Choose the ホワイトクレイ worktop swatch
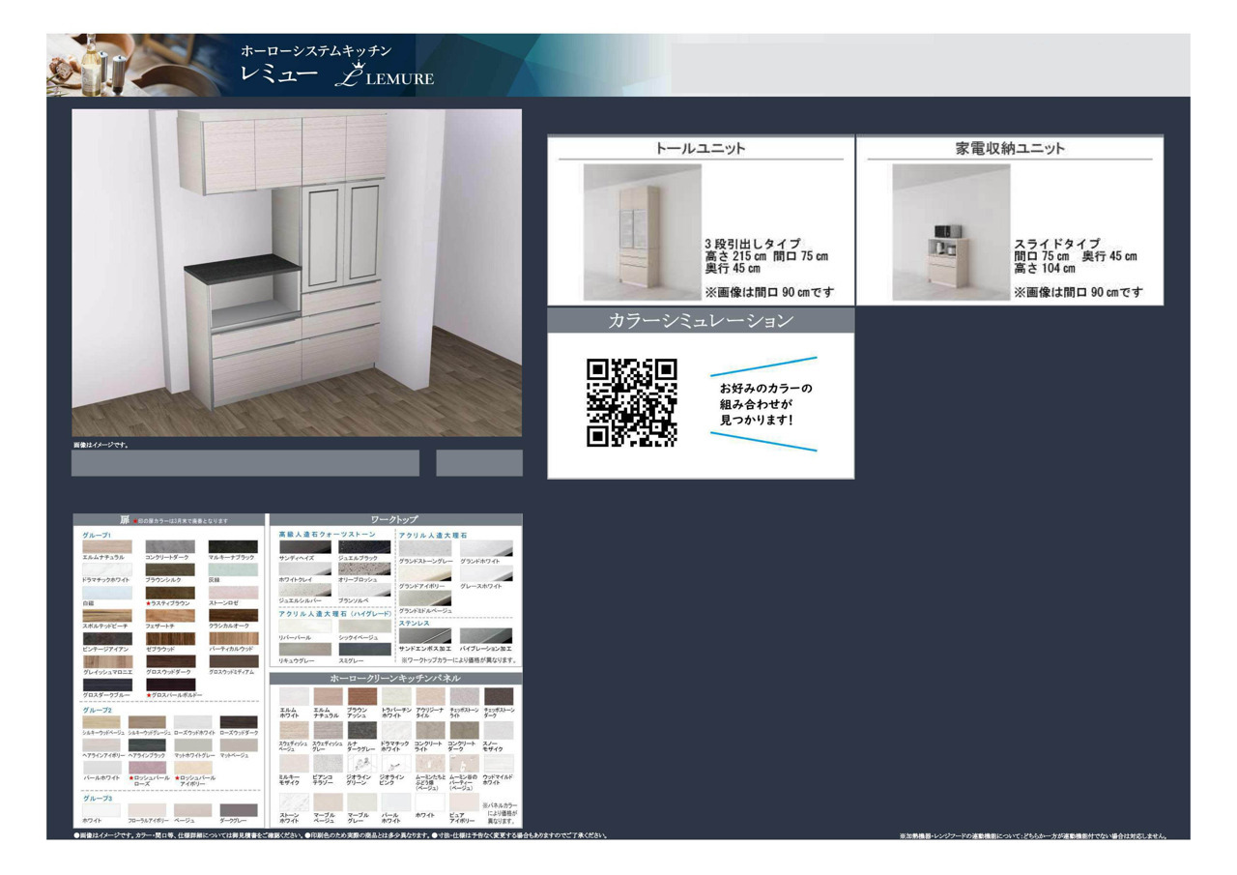Viewport: 1237px width, 875px height. pos(305,569)
